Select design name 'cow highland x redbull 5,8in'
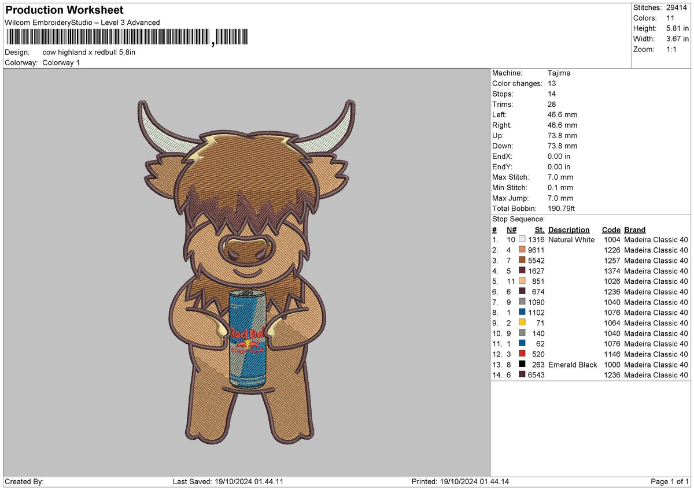This screenshot has width=694, height=490. click(88, 52)
